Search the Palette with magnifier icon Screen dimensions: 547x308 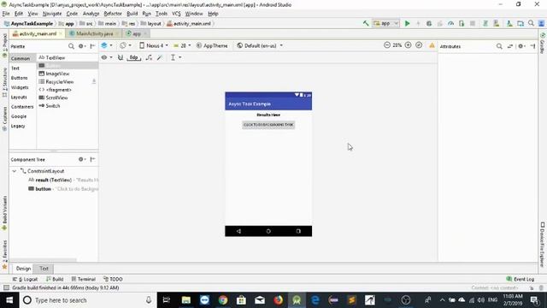(x=71, y=46)
